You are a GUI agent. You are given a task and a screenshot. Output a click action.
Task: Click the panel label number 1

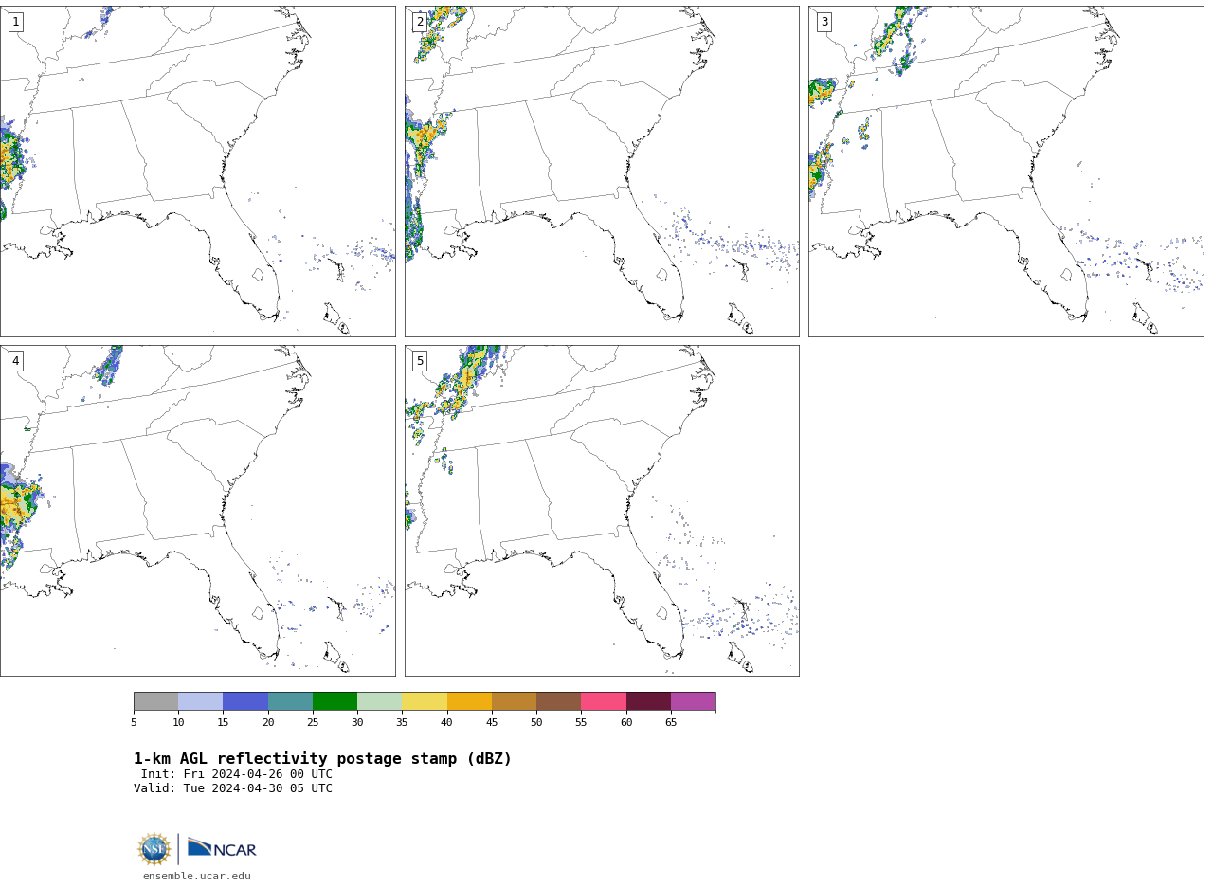pos(16,22)
